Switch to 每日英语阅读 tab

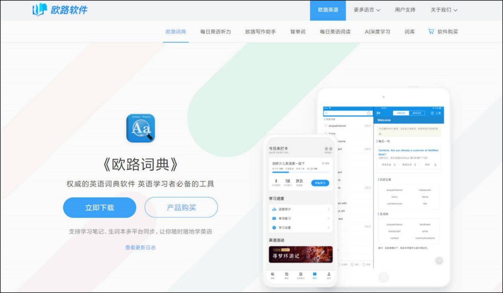click(x=335, y=32)
